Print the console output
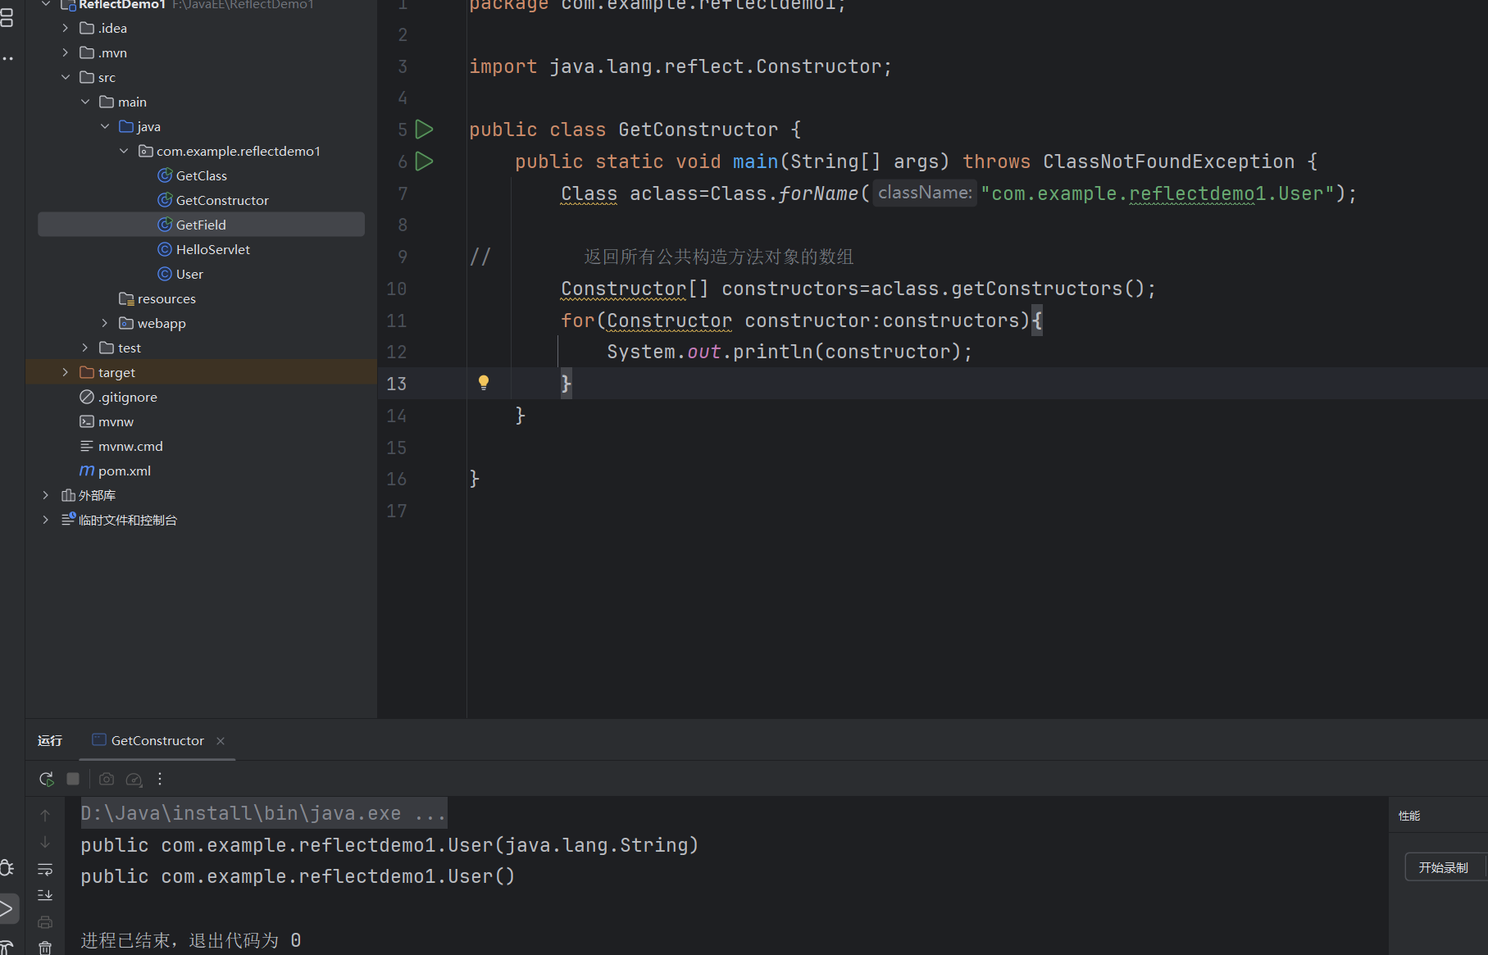Viewport: 1488px width, 955px height. pyautogui.click(x=45, y=922)
